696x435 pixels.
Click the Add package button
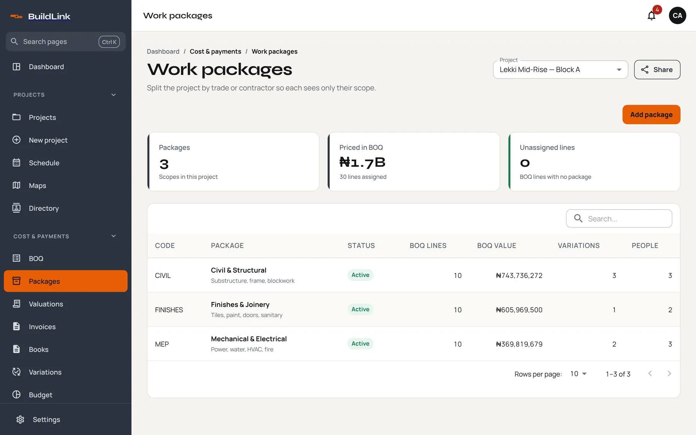tap(651, 114)
